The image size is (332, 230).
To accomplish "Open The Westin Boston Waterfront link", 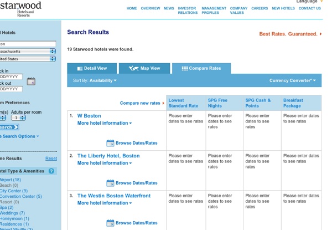I will [114, 196].
